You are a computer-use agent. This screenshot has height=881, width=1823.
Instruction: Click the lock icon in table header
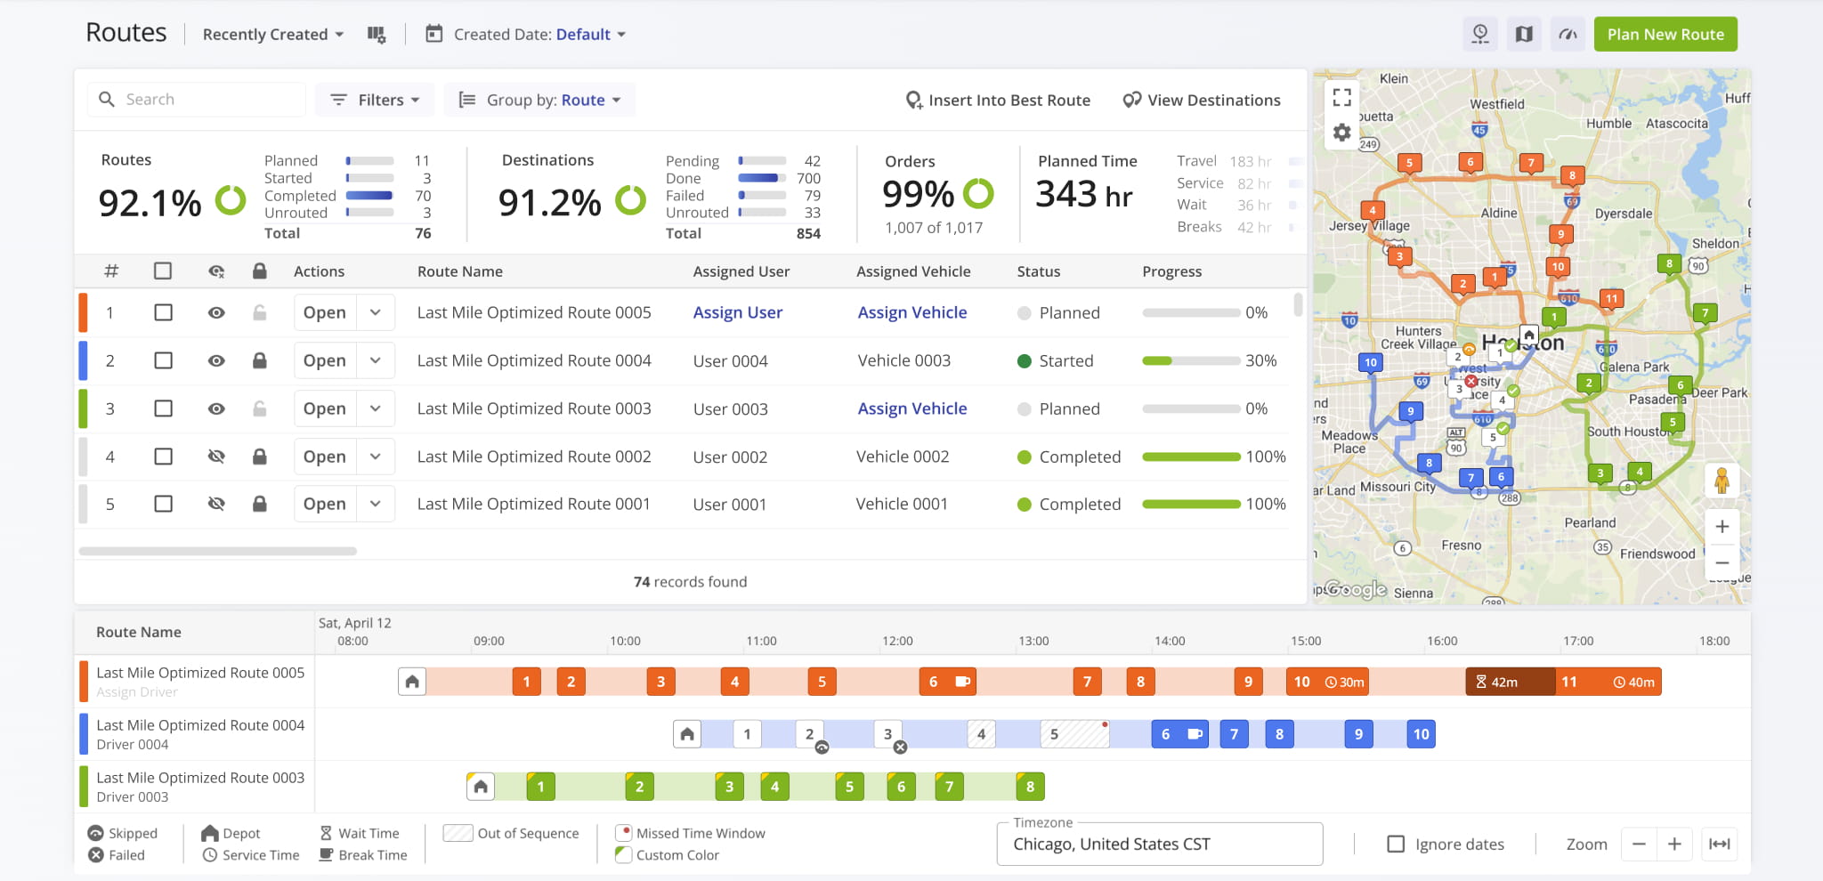point(259,271)
